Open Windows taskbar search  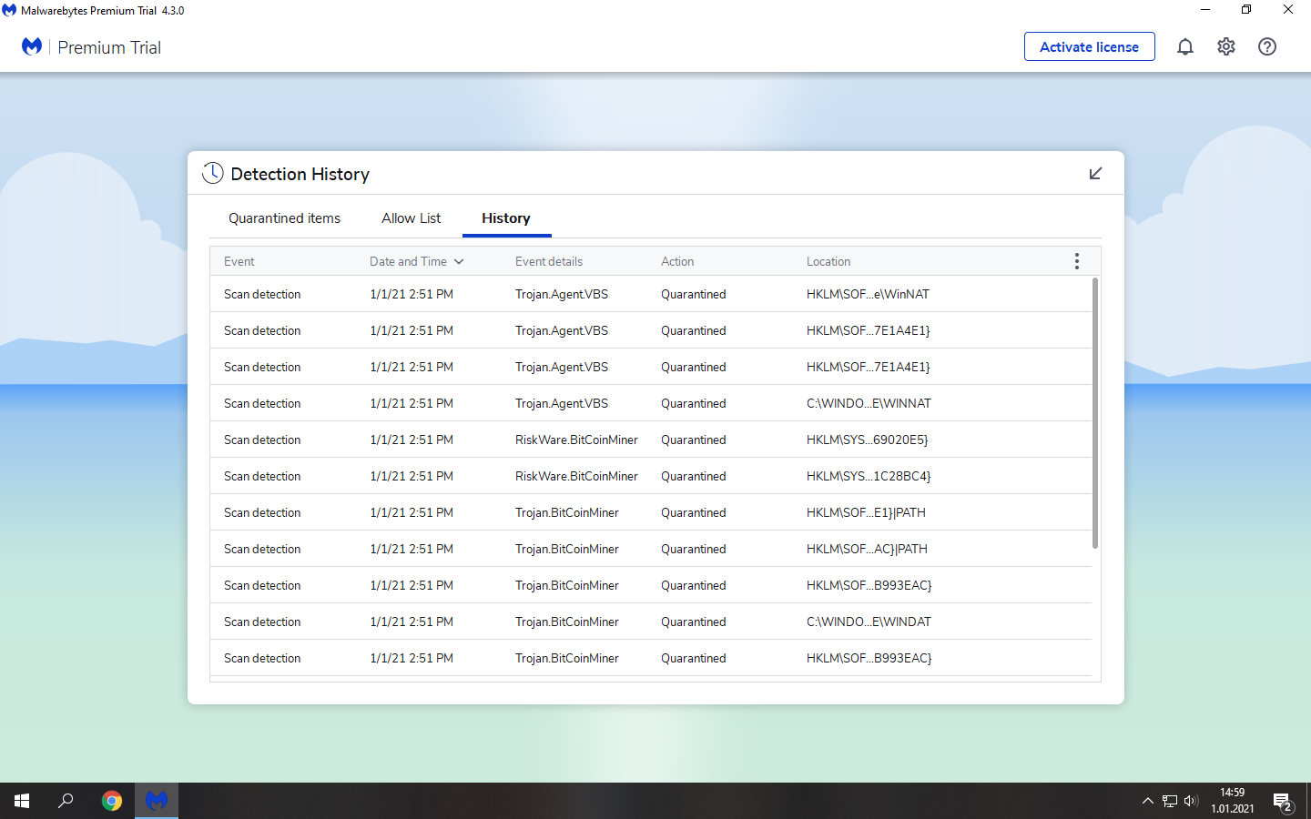(66, 801)
